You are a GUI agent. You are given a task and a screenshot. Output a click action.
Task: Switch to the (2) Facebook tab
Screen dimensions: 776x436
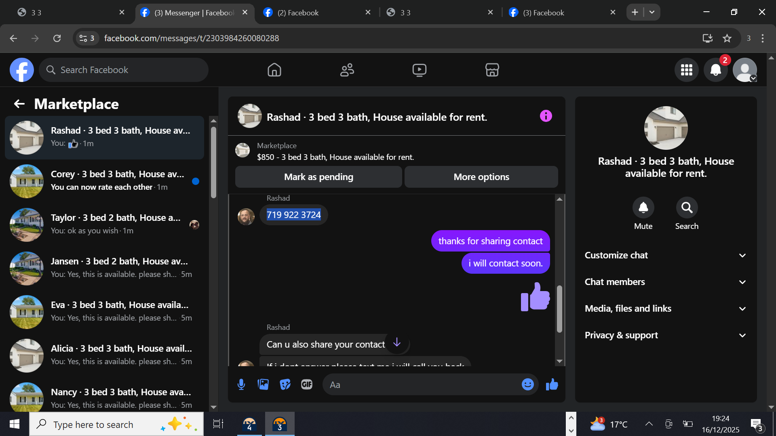[x=316, y=13]
